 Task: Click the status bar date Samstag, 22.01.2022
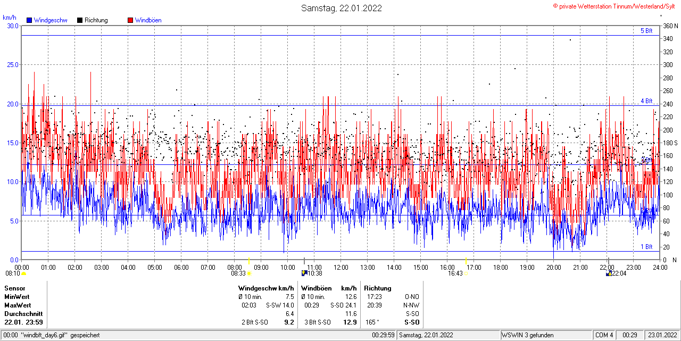click(427, 335)
